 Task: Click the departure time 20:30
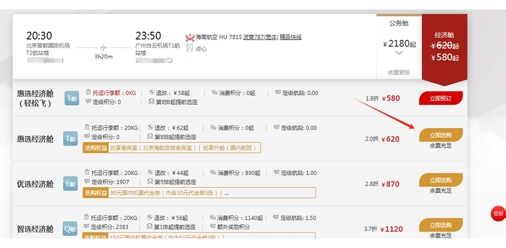39,36
